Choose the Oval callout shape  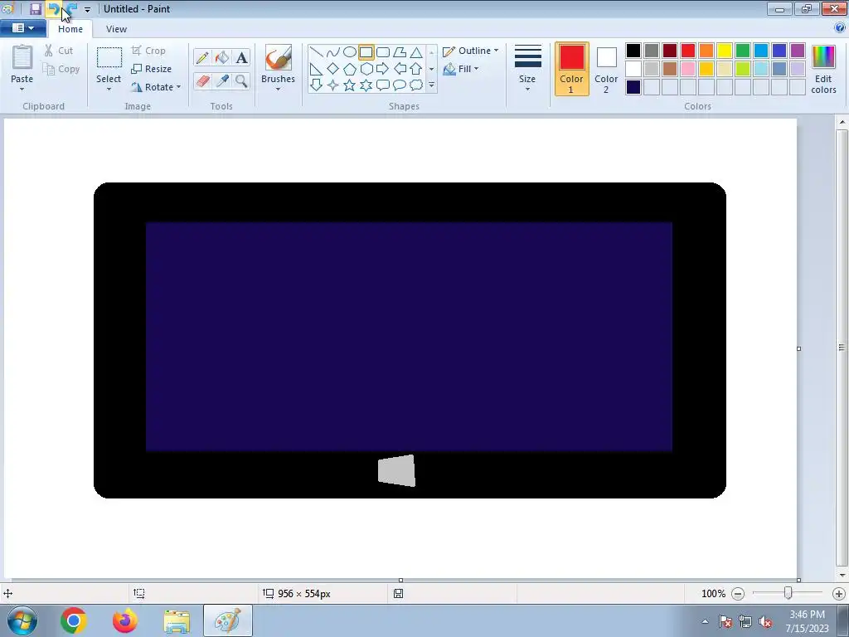(400, 85)
